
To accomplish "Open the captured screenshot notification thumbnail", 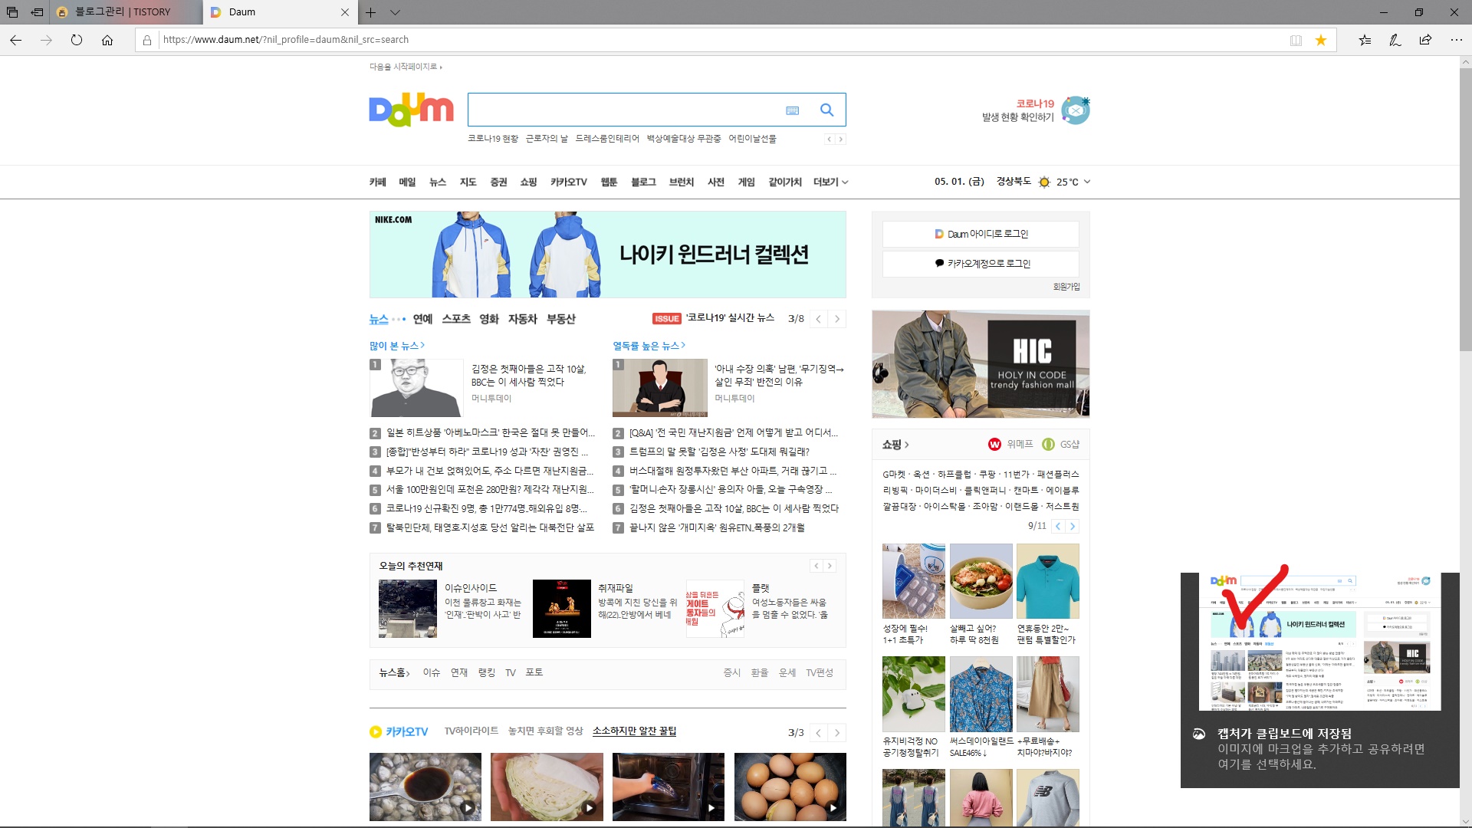I will [1319, 642].
